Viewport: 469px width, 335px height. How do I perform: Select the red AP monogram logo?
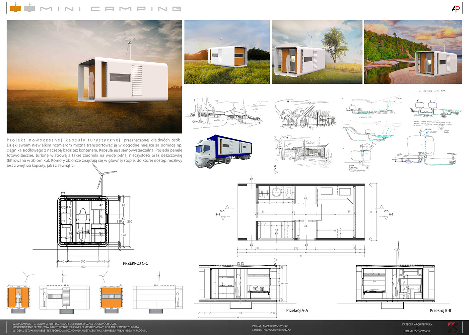(456, 8)
